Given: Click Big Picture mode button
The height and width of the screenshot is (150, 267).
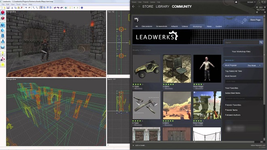Looking at the screenshot, I should coord(261,10).
